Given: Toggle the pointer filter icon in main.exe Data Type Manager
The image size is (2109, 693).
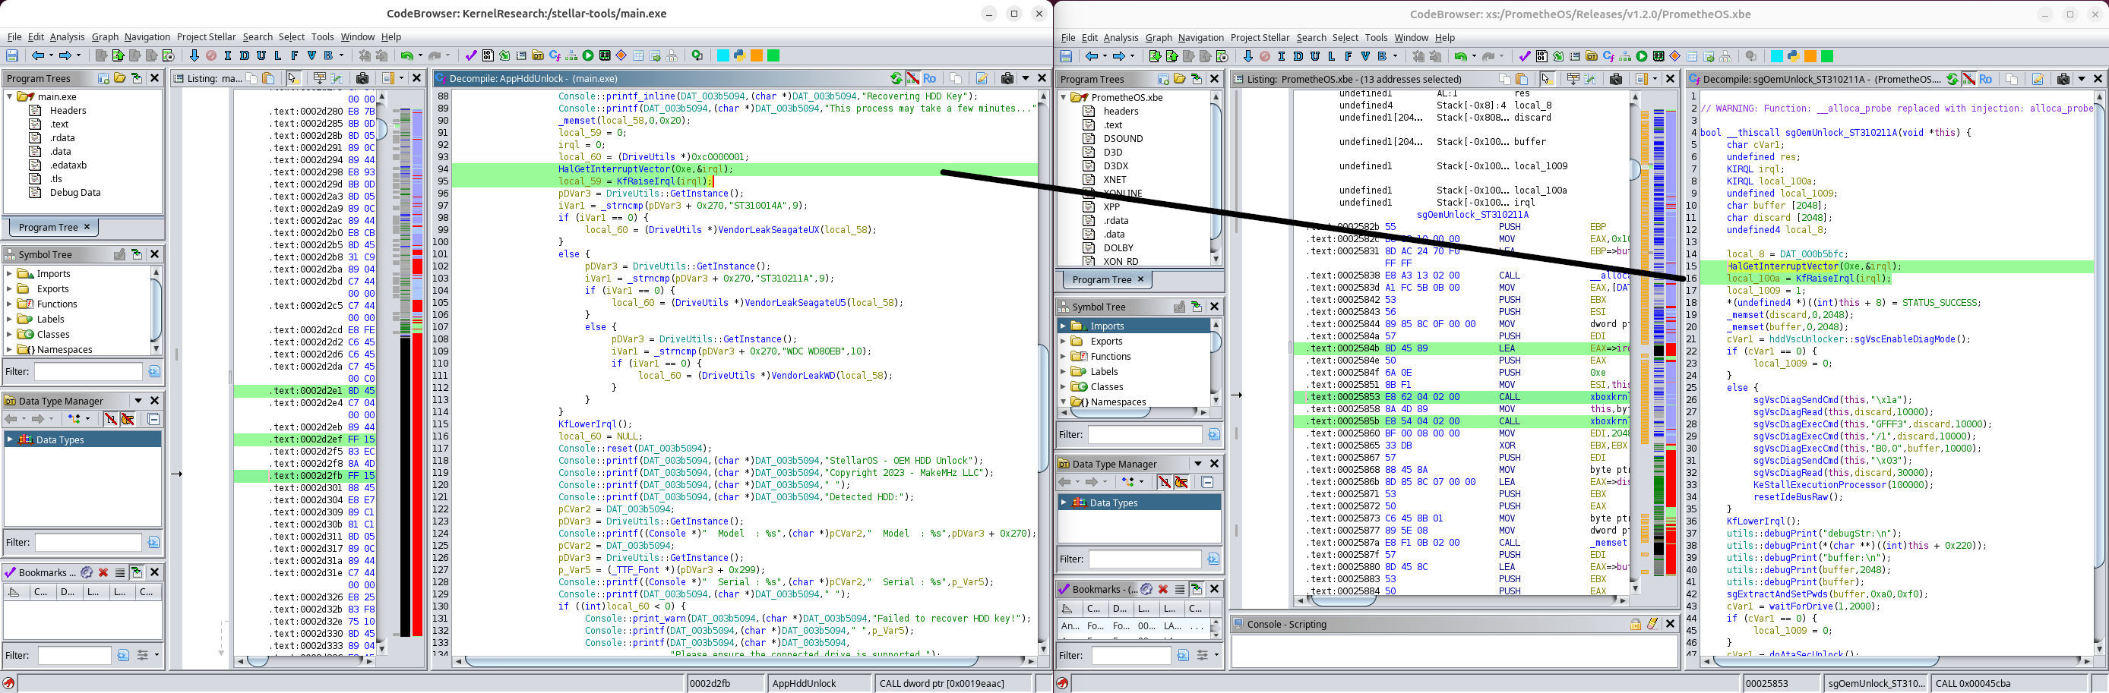Looking at the screenshot, I should pyautogui.click(x=127, y=419).
